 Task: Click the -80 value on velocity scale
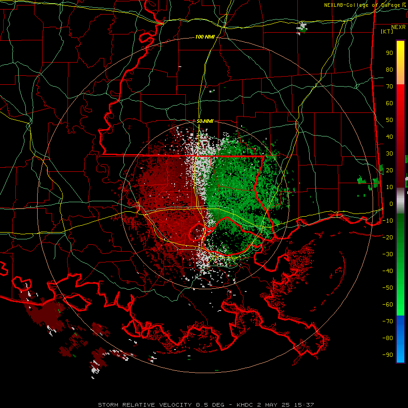click(388, 338)
